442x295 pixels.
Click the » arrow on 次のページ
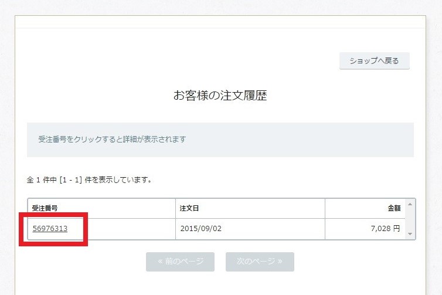click(280, 262)
